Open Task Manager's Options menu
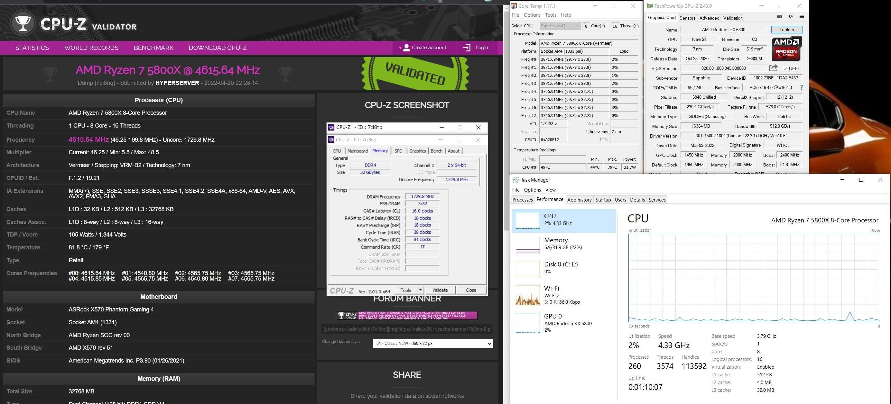The height and width of the screenshot is (404, 891). (x=532, y=190)
